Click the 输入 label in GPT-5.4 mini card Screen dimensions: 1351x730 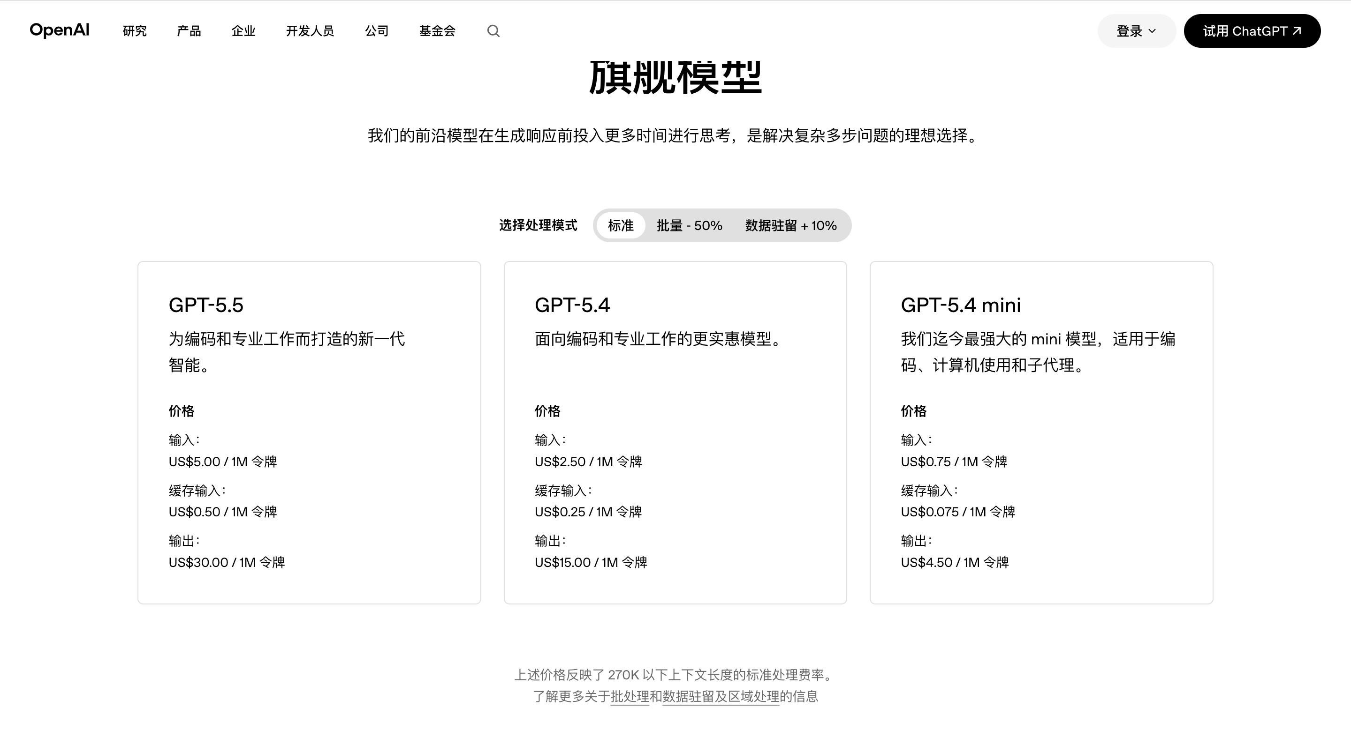click(x=916, y=440)
